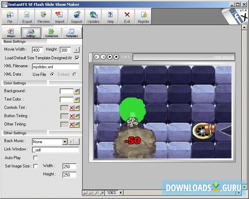Play the slideshow preview
The image size is (249, 199).
(110, 57)
